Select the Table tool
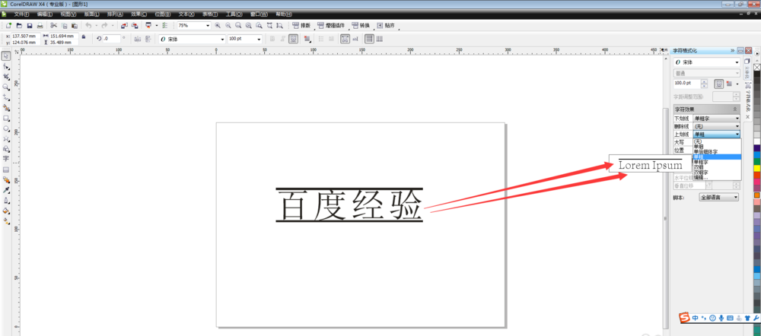This screenshot has height=336, width=761. 6,170
